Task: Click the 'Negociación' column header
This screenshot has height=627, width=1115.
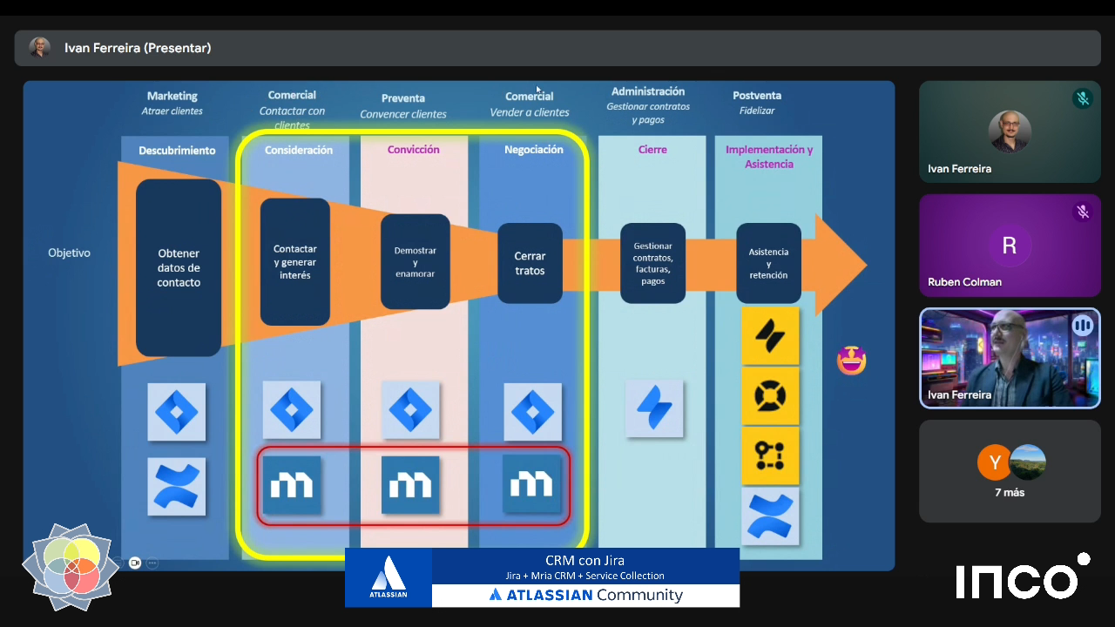Action: (534, 150)
